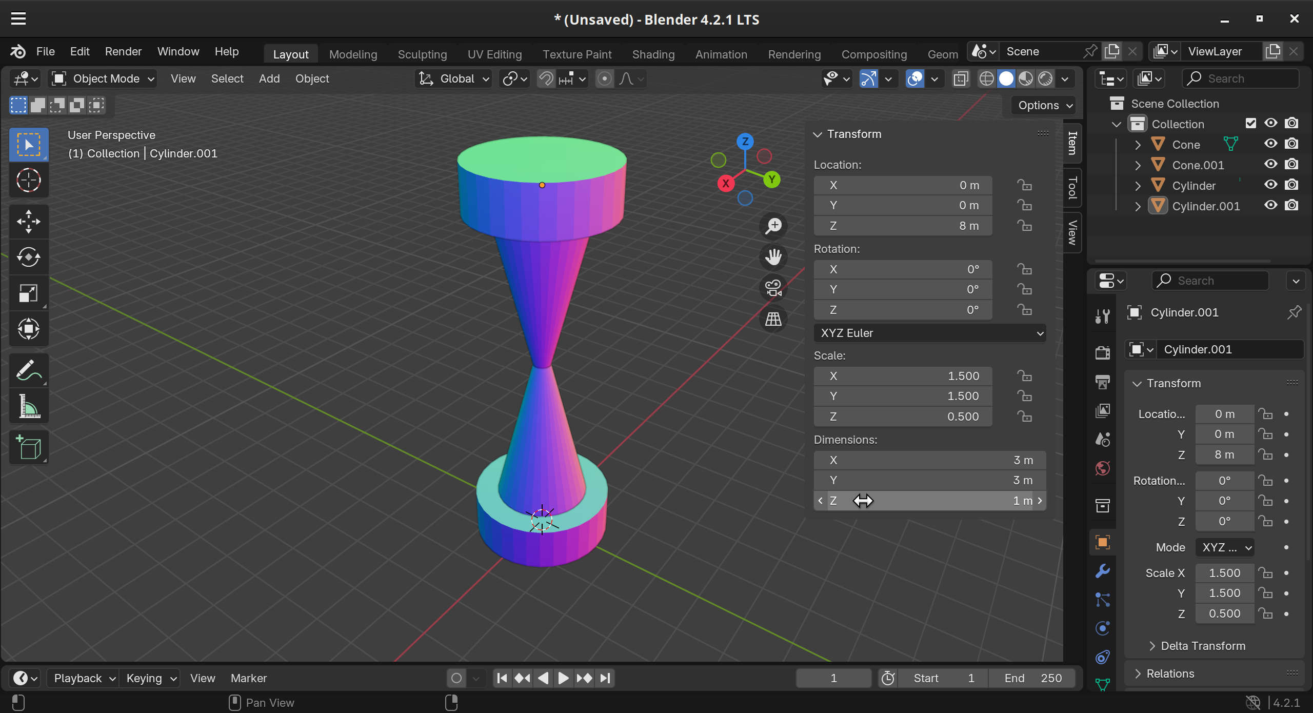Open the Render menu
Image resolution: width=1313 pixels, height=713 pixels.
[123, 51]
